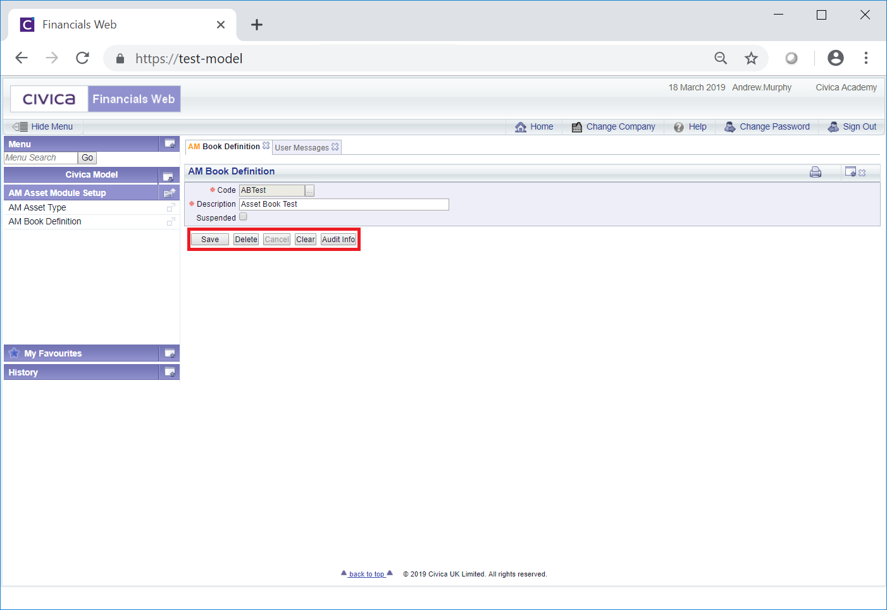Expand the History panel icon

(170, 372)
